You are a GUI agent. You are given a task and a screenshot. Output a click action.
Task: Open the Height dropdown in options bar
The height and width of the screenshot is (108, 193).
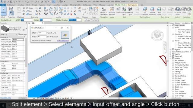pyautogui.click(x=51, y=20)
